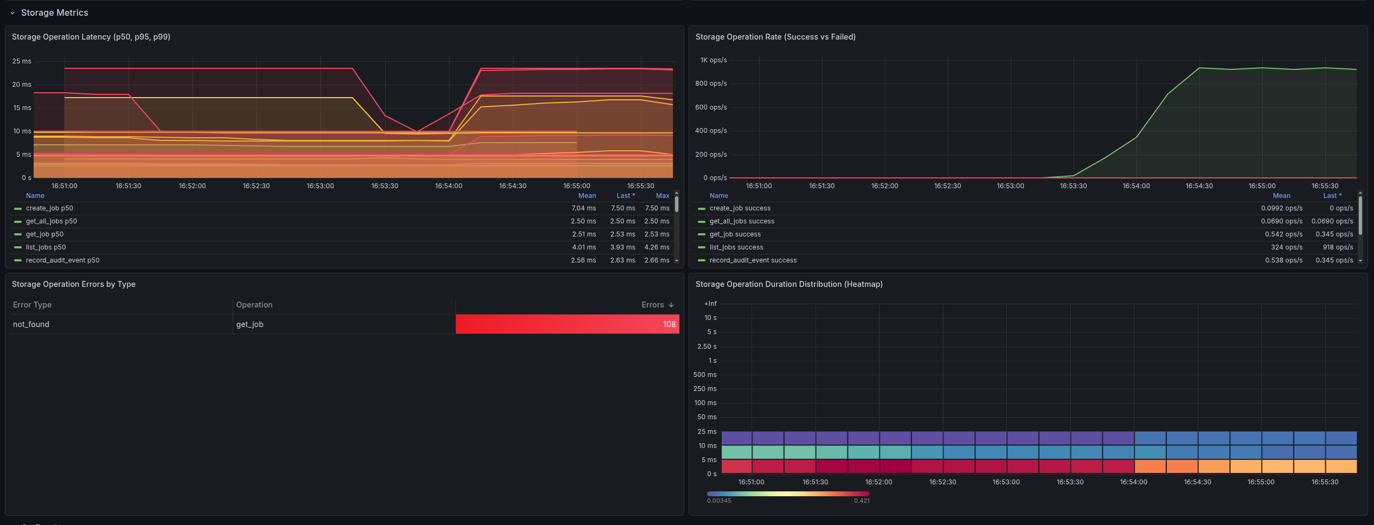Click the Error Type column header
Viewport: 1374px width, 525px height.
pos(33,305)
